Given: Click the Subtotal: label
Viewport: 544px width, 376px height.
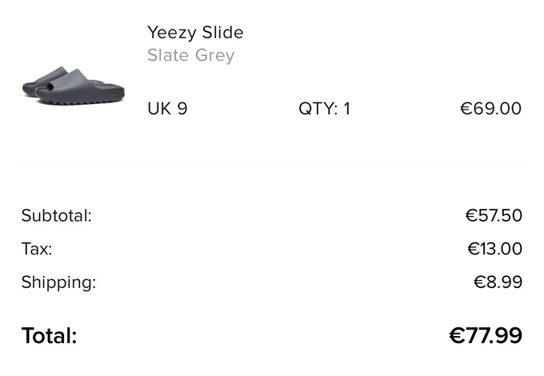Looking at the screenshot, I should pos(57,215).
